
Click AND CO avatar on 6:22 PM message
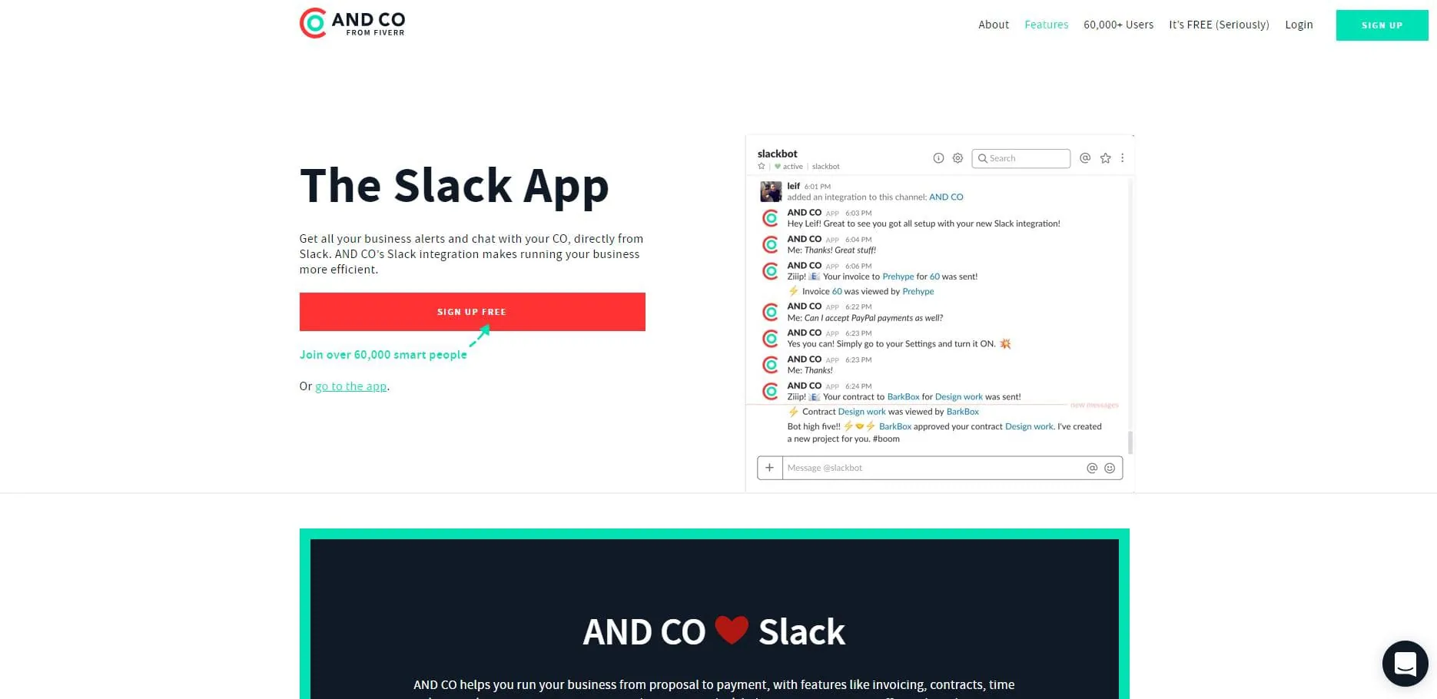pyautogui.click(x=770, y=312)
